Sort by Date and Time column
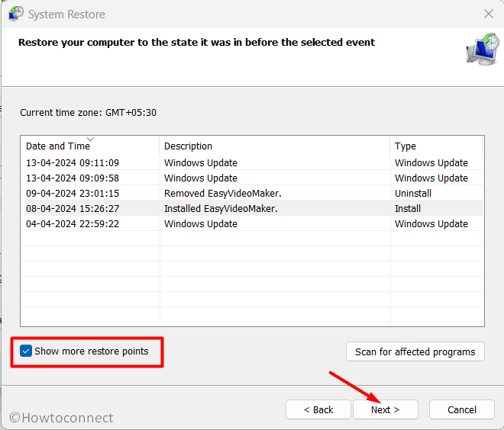This screenshot has height=430, width=504. [57, 146]
